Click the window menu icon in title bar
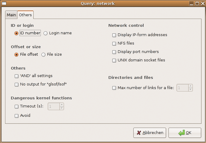 (4, 3)
